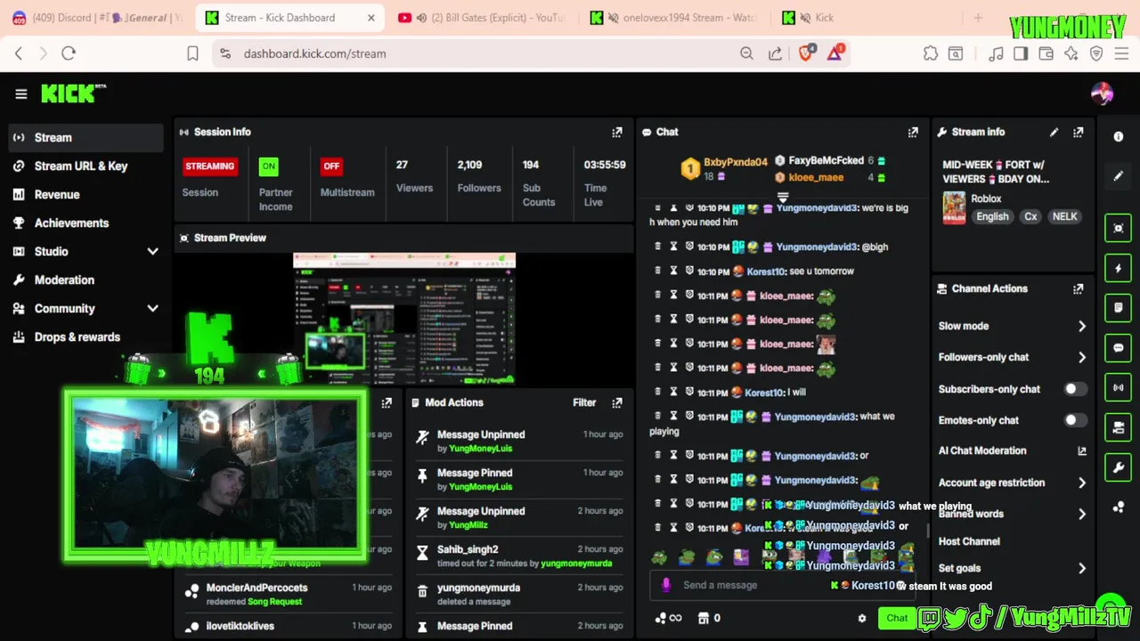Screen dimensions: 1140x641
Task: Toggle the document widget icon in right rail
Action: coord(1119,308)
